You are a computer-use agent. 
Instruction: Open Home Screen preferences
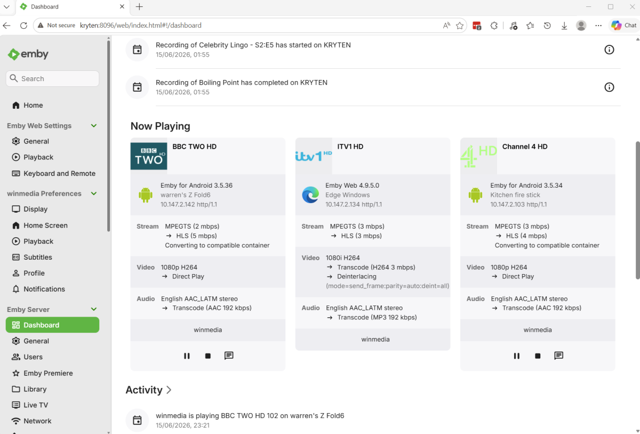click(x=52, y=225)
